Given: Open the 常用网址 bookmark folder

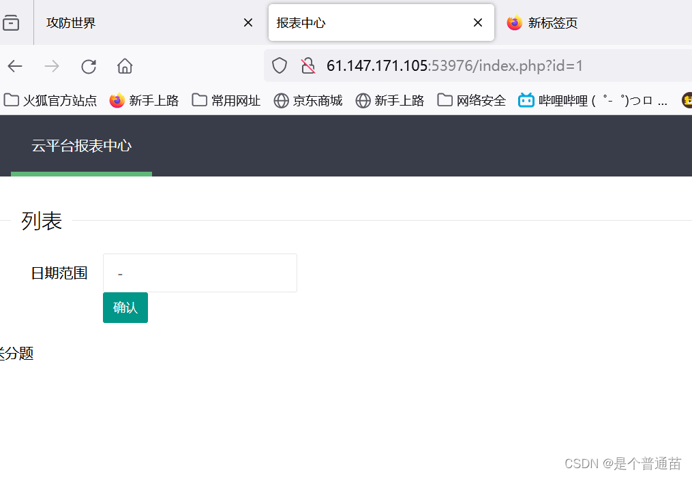Looking at the screenshot, I should click(x=226, y=100).
